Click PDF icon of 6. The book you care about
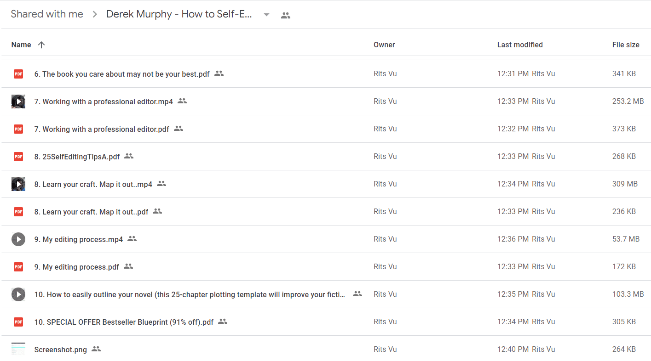 tap(18, 73)
